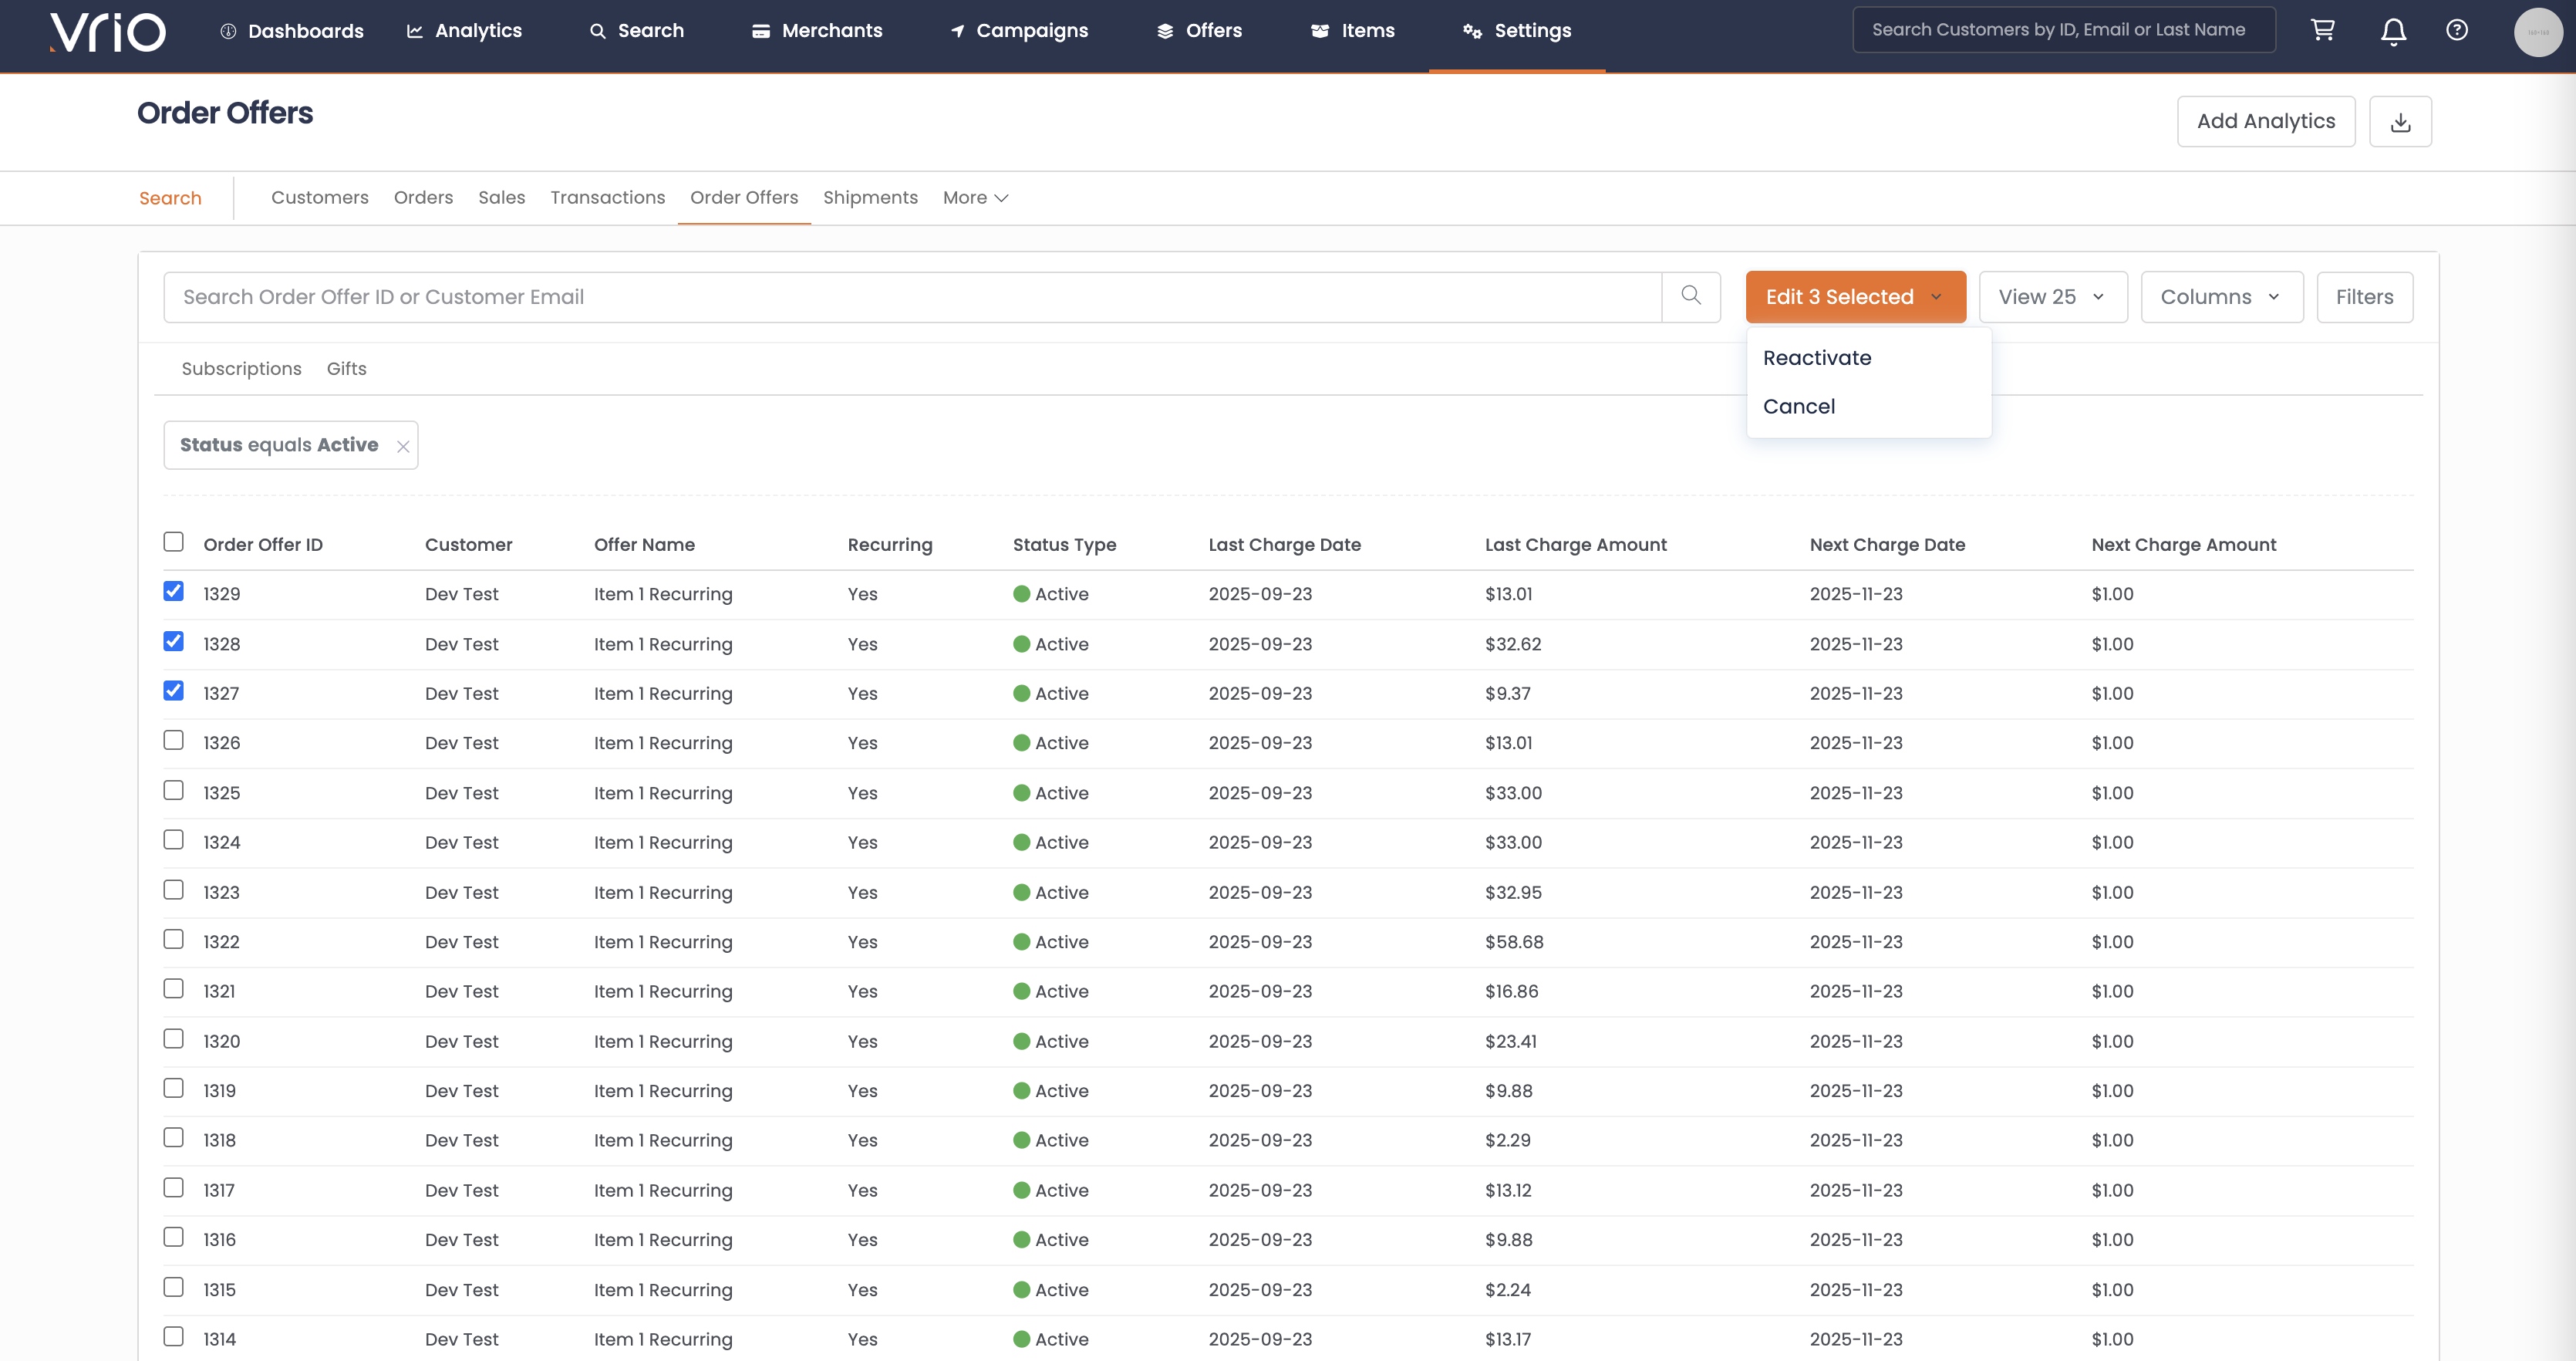Toggle the select-all header checkbox
Screen dimensions: 2576x1361
pyautogui.click(x=174, y=542)
